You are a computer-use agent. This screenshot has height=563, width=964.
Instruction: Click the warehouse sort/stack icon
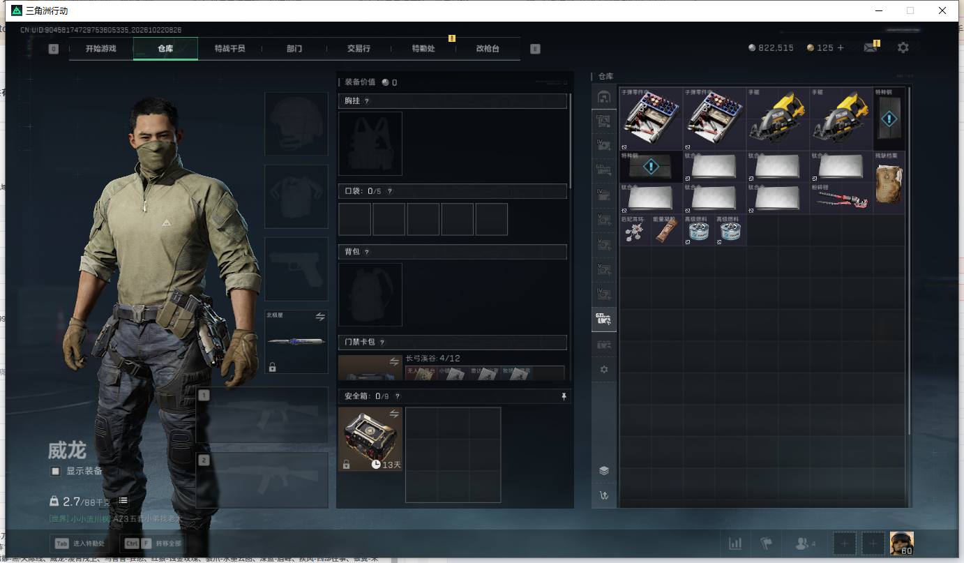[604, 470]
